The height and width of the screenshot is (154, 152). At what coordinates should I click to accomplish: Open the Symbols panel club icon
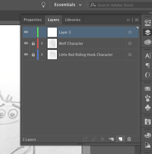(147, 108)
